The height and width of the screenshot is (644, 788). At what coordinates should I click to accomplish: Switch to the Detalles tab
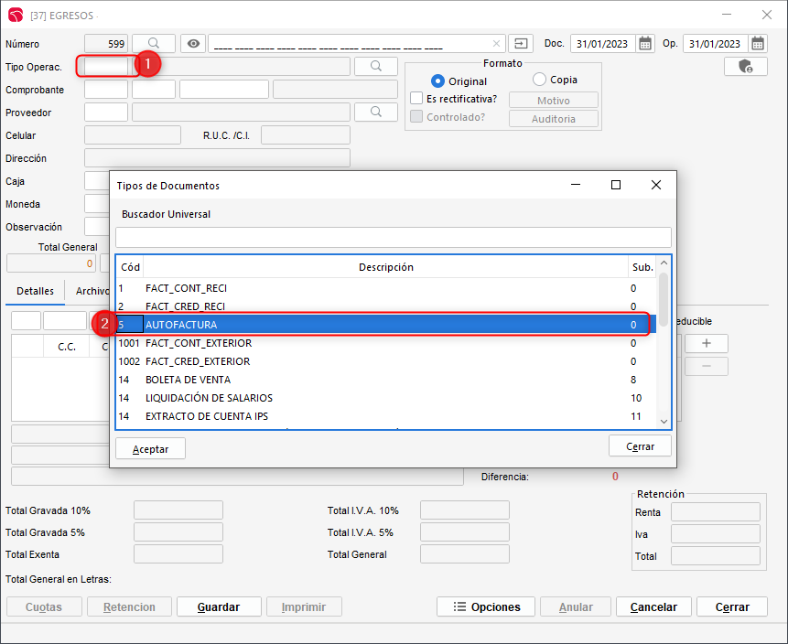point(35,291)
